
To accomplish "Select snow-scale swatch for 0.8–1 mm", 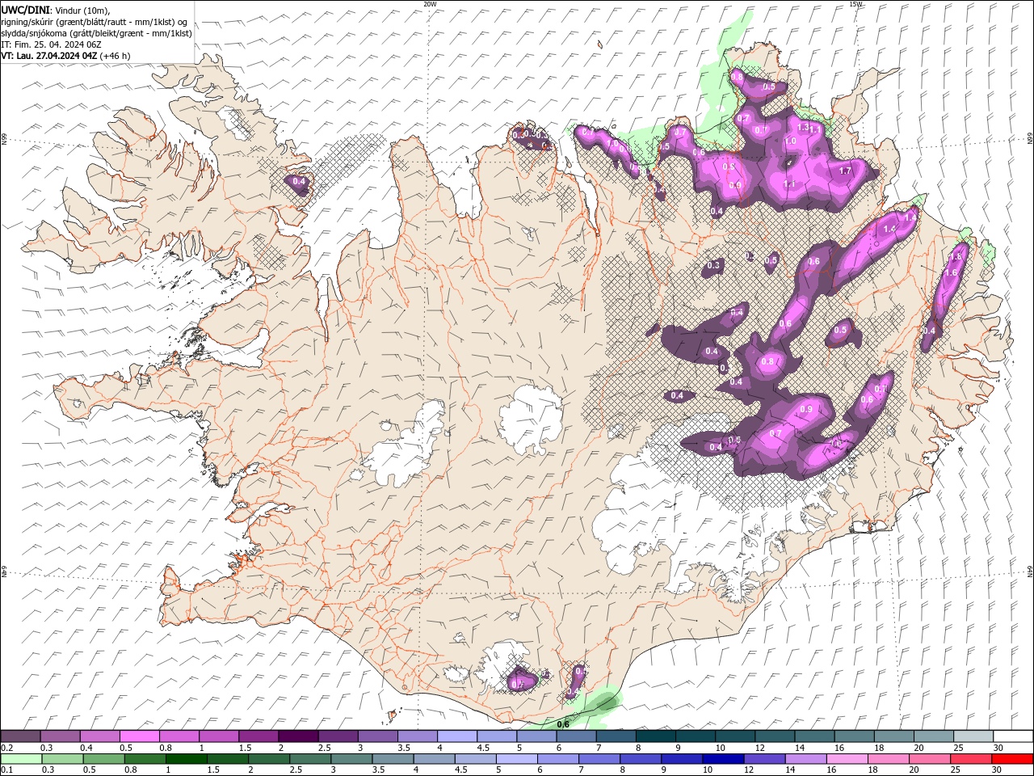I will point(179,736).
